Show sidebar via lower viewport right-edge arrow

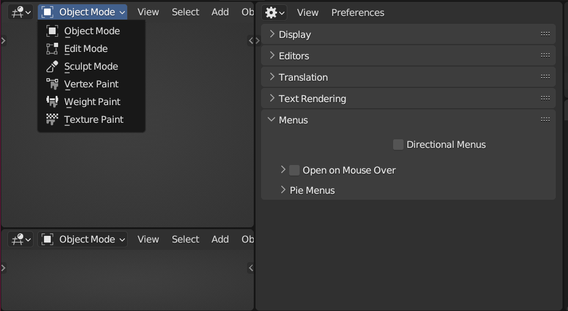click(251, 268)
